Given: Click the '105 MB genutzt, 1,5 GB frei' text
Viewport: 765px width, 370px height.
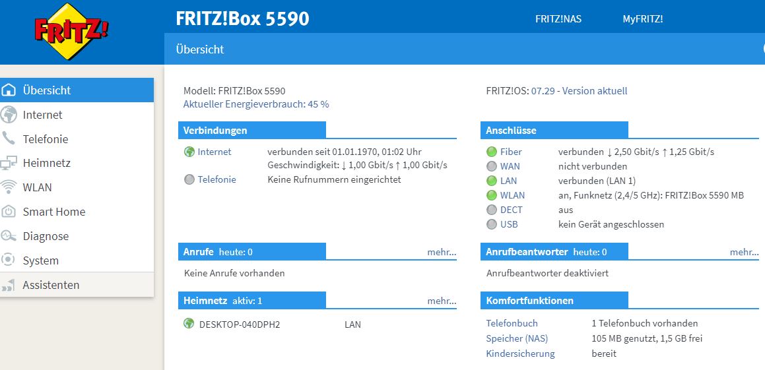Looking at the screenshot, I should [647, 338].
